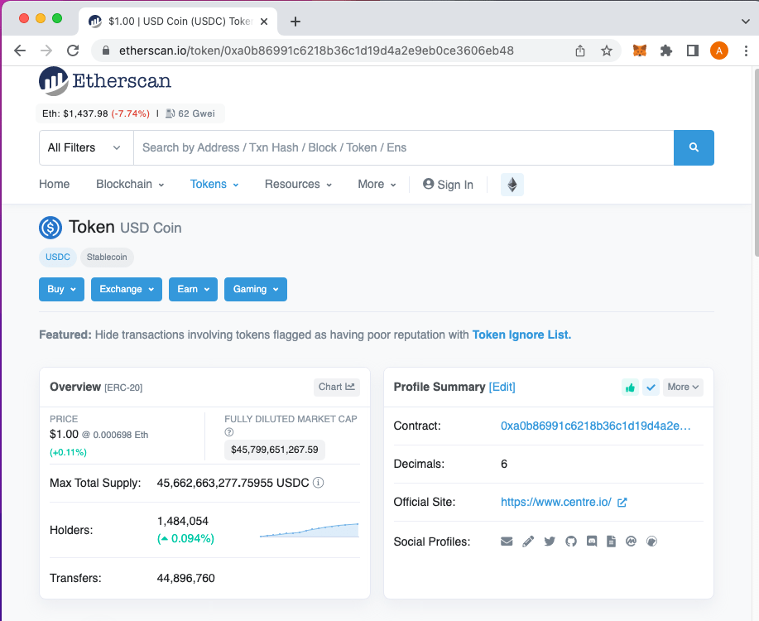The height and width of the screenshot is (621, 759).
Task: Open the USDC GitHub repository
Action: pos(571,541)
